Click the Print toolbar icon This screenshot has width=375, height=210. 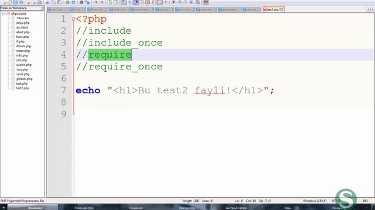click(39, 2)
